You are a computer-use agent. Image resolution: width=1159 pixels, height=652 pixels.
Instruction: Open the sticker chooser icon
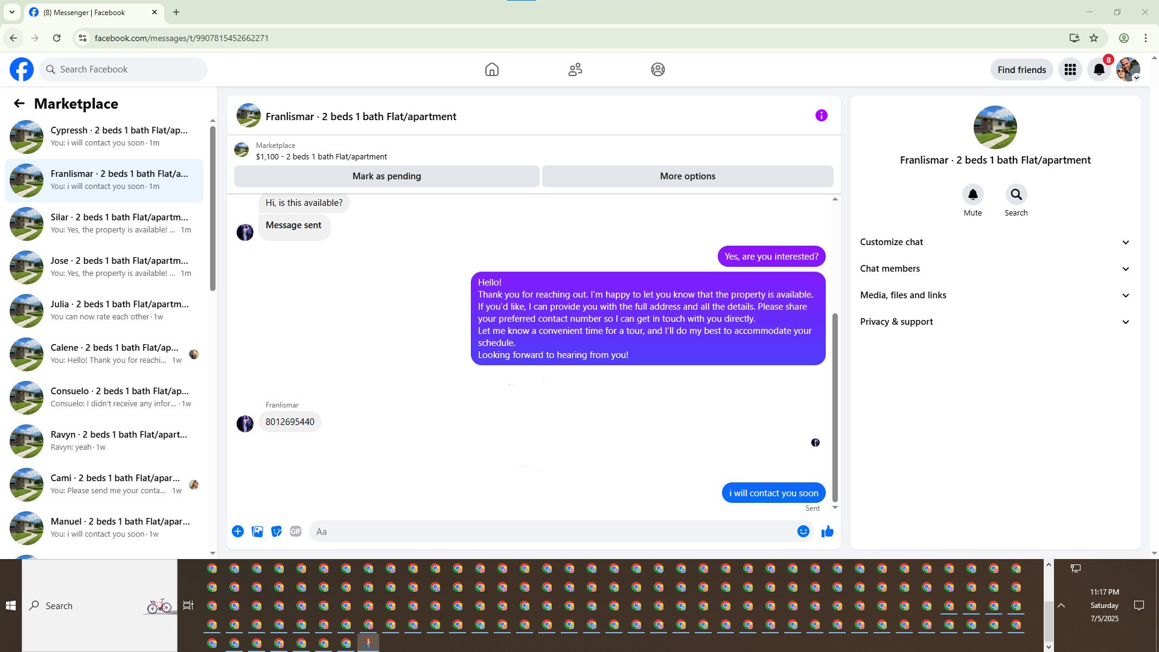point(276,531)
